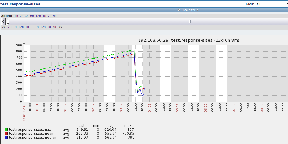The image size is (288, 144).
Task: Click the avg value '565.94'
Action: (x=111, y=138)
